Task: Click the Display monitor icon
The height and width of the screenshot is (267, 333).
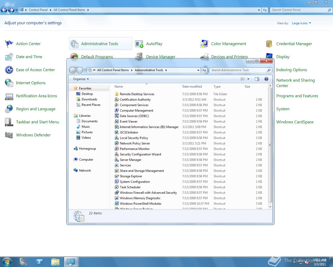Action: click(269, 56)
